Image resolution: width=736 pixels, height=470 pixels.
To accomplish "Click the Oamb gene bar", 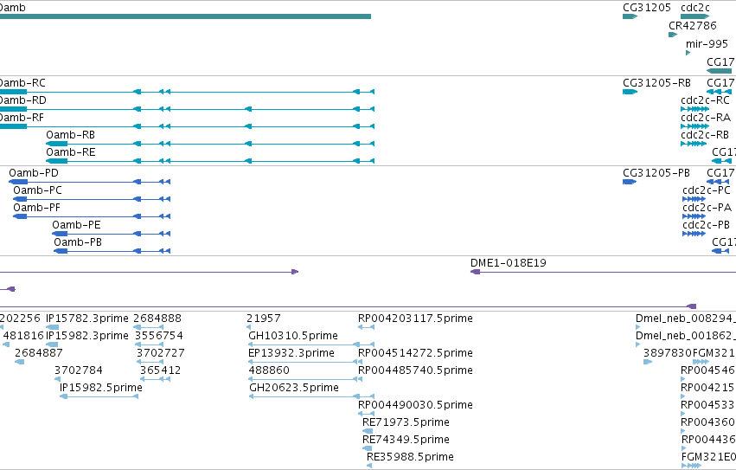I will coord(185,16).
